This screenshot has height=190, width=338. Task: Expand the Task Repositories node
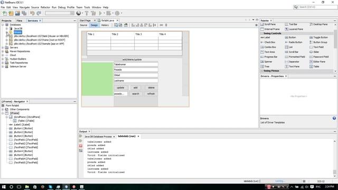click(x=3, y=63)
